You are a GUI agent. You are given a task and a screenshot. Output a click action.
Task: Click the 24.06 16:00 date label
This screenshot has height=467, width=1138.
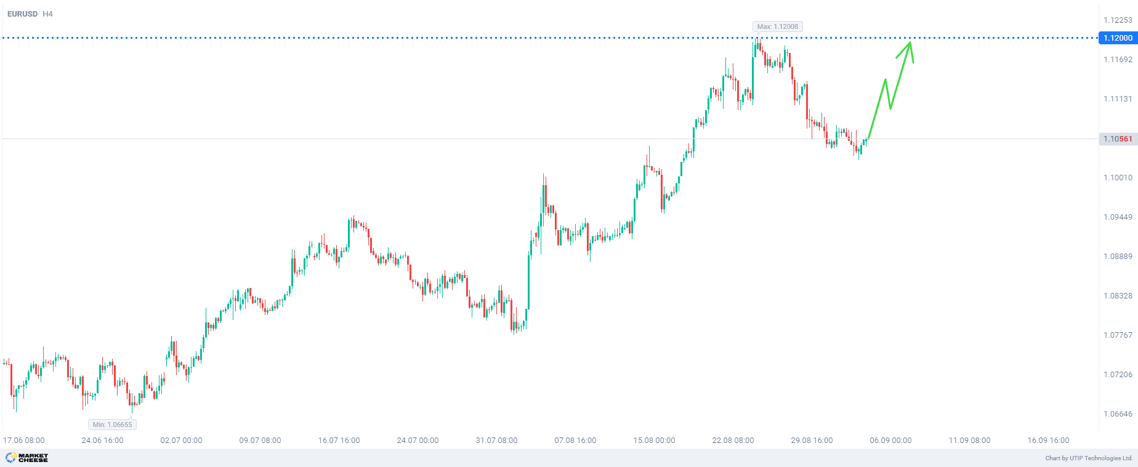coord(102,441)
